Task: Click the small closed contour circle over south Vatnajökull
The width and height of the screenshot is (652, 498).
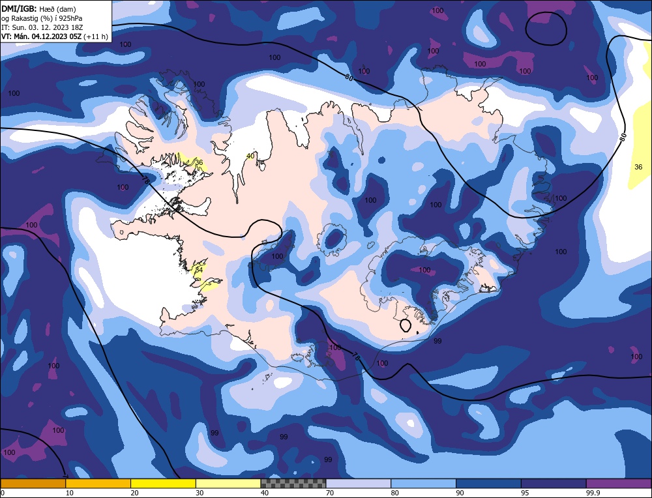Action: click(x=406, y=325)
